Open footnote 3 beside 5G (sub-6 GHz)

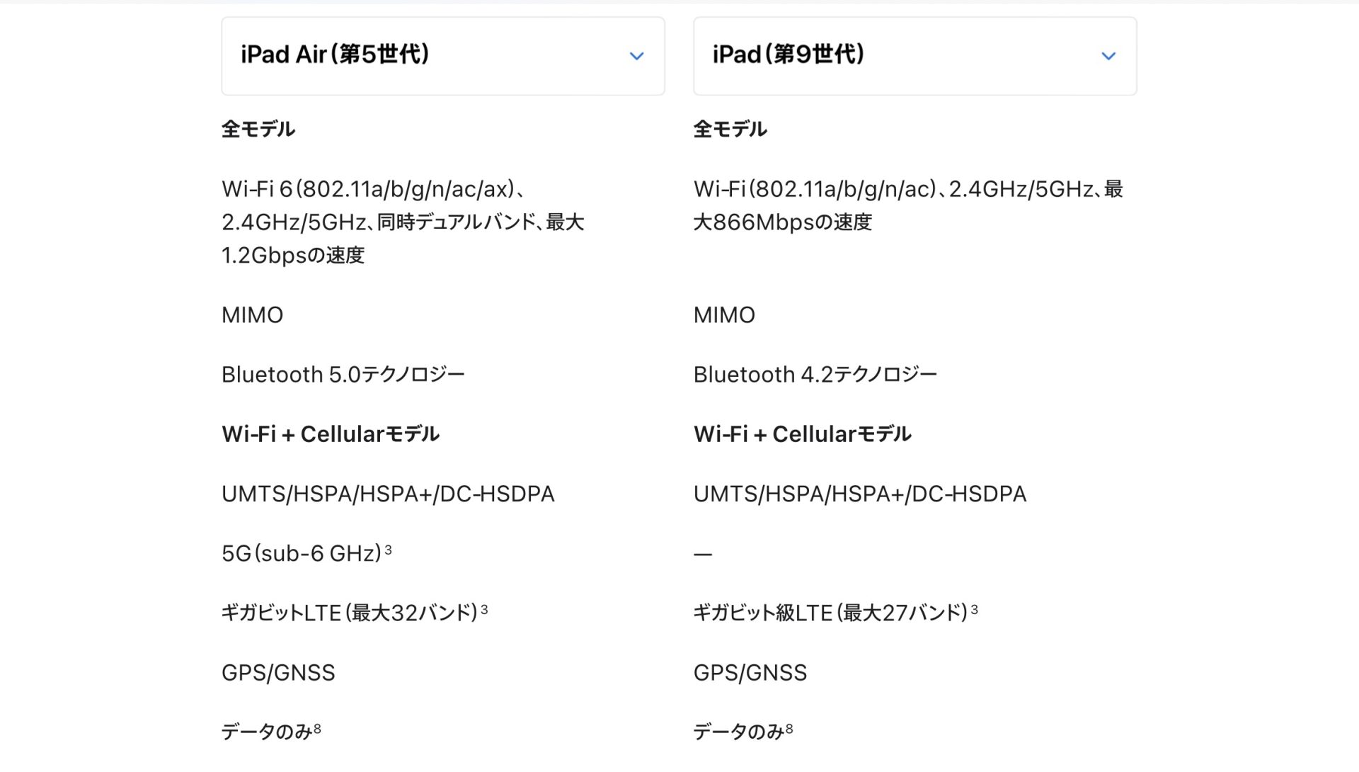(x=388, y=549)
